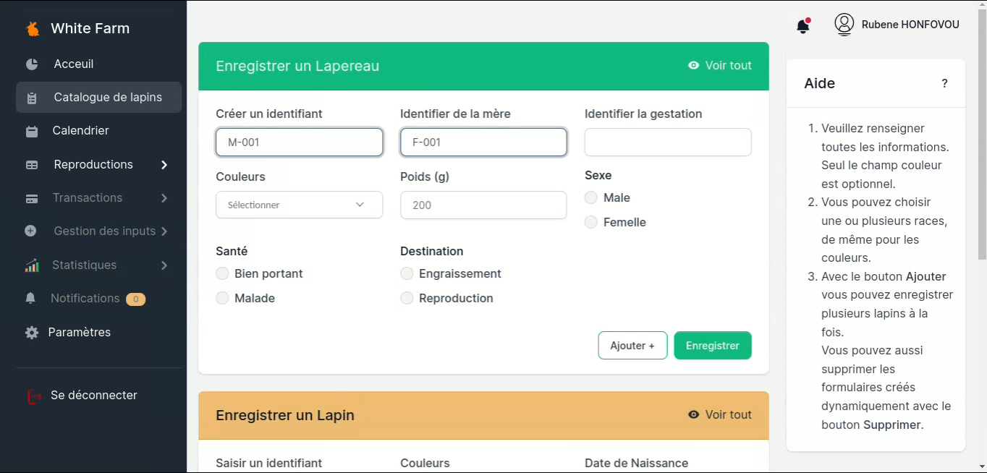Select the Male sex radio button
The image size is (987, 473).
(591, 198)
